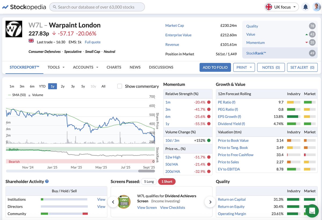This screenshot has height=220, width=322.
Task: Open the Return on Capital metric
Action: 232,199
